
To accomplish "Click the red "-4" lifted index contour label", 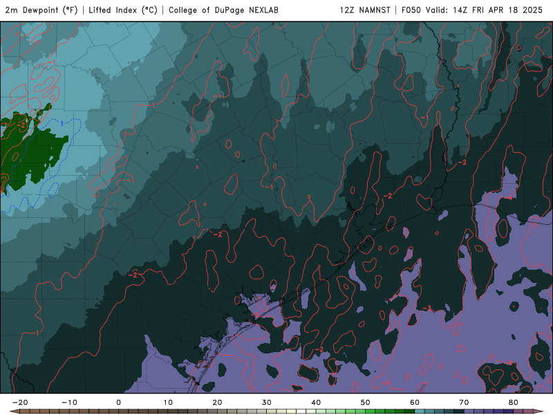I will (x=509, y=198).
